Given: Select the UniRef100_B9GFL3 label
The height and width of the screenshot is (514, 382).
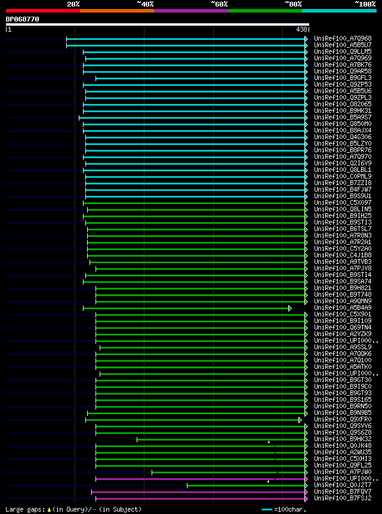Looking at the screenshot, I should (343, 78).
